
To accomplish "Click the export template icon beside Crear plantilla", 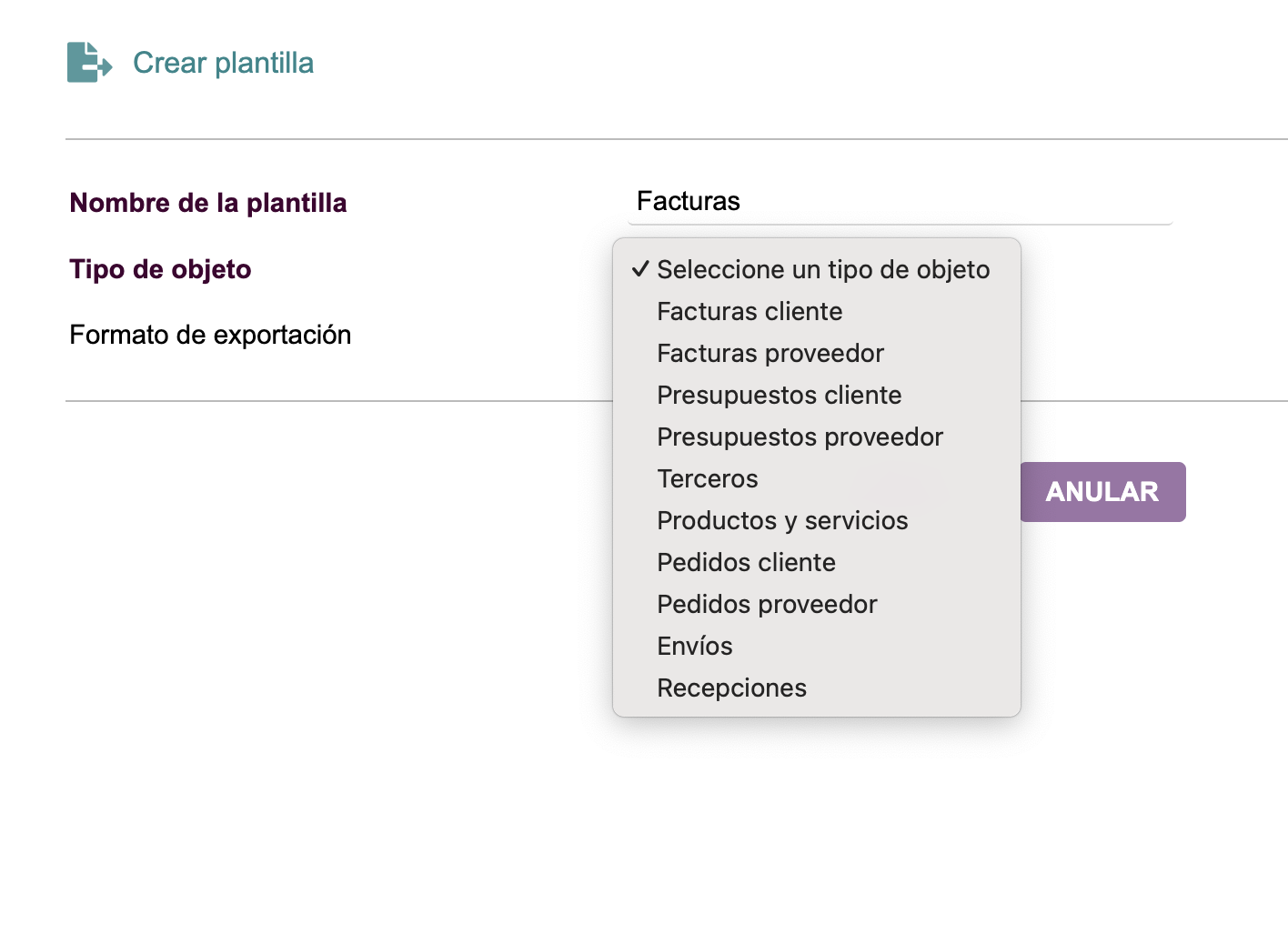I will [x=89, y=63].
